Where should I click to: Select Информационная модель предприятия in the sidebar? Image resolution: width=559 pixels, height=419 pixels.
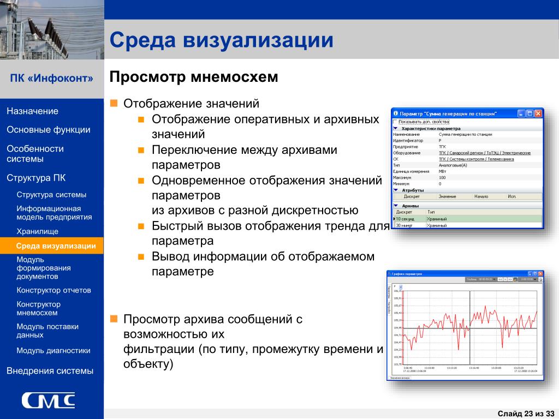(54, 213)
